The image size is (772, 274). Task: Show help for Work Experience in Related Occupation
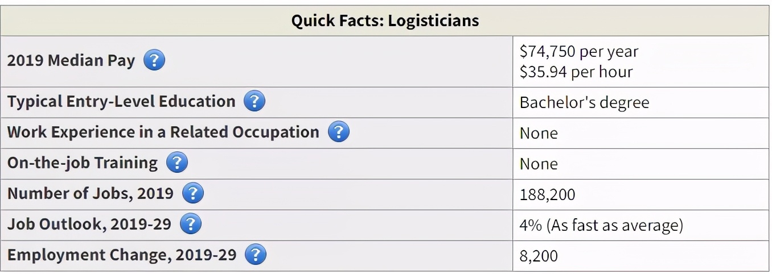[x=339, y=132]
